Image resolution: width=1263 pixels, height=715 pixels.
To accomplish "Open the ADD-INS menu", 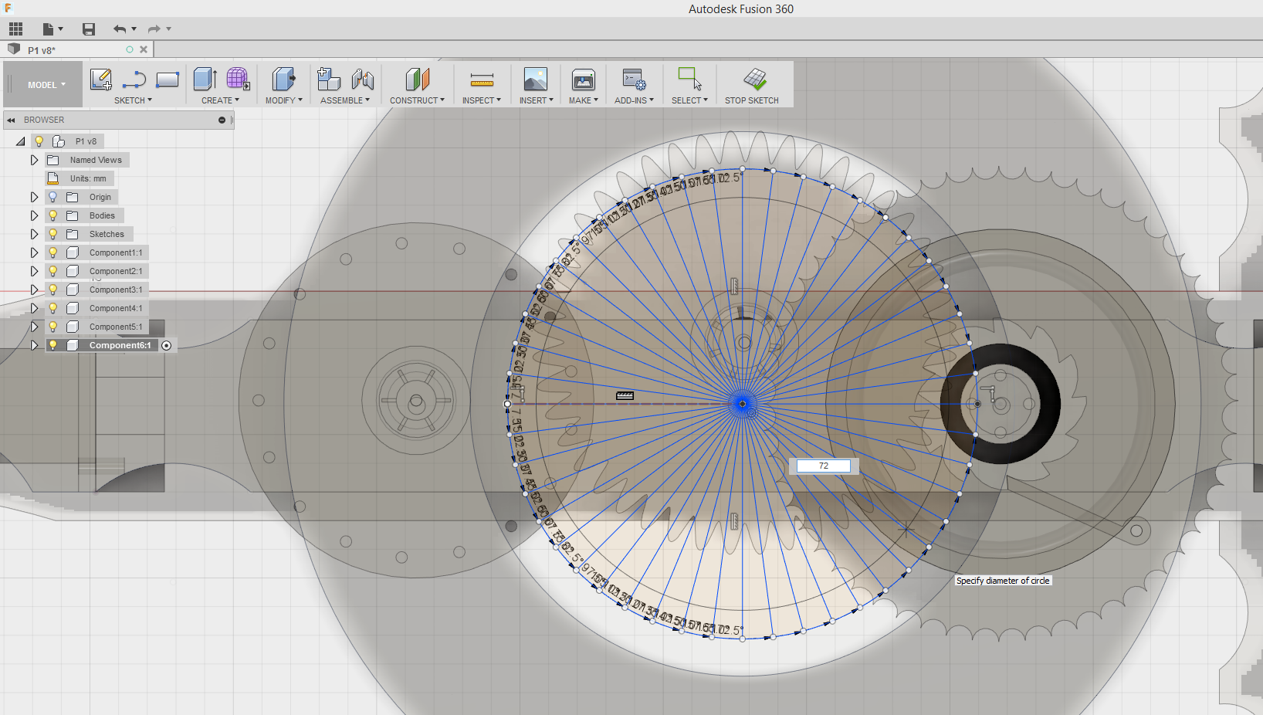I will (x=634, y=100).
